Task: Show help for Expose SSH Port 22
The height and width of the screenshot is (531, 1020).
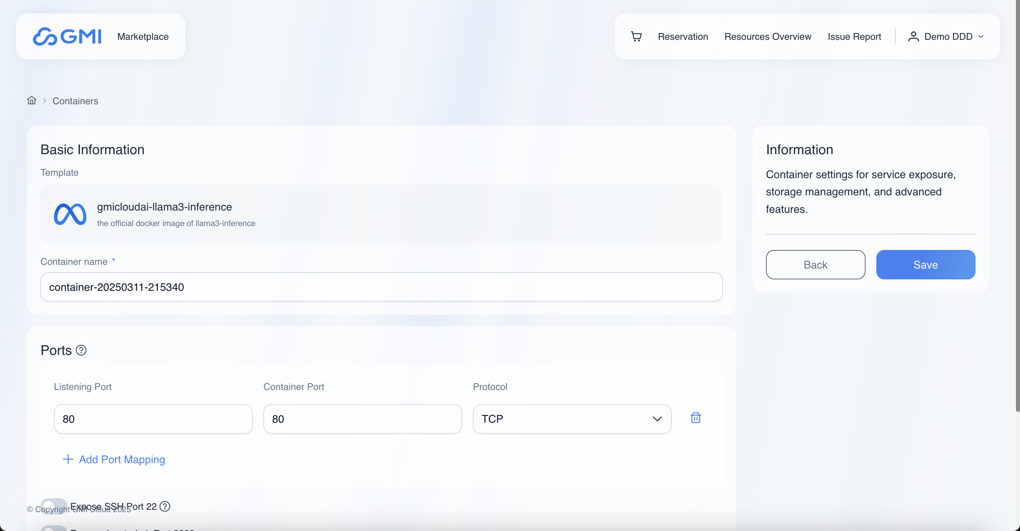Action: (x=165, y=506)
